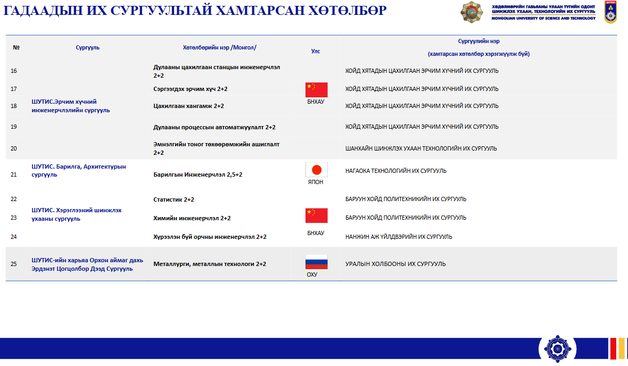Select row number 17
This screenshot has height=366, width=628.
click(14, 89)
